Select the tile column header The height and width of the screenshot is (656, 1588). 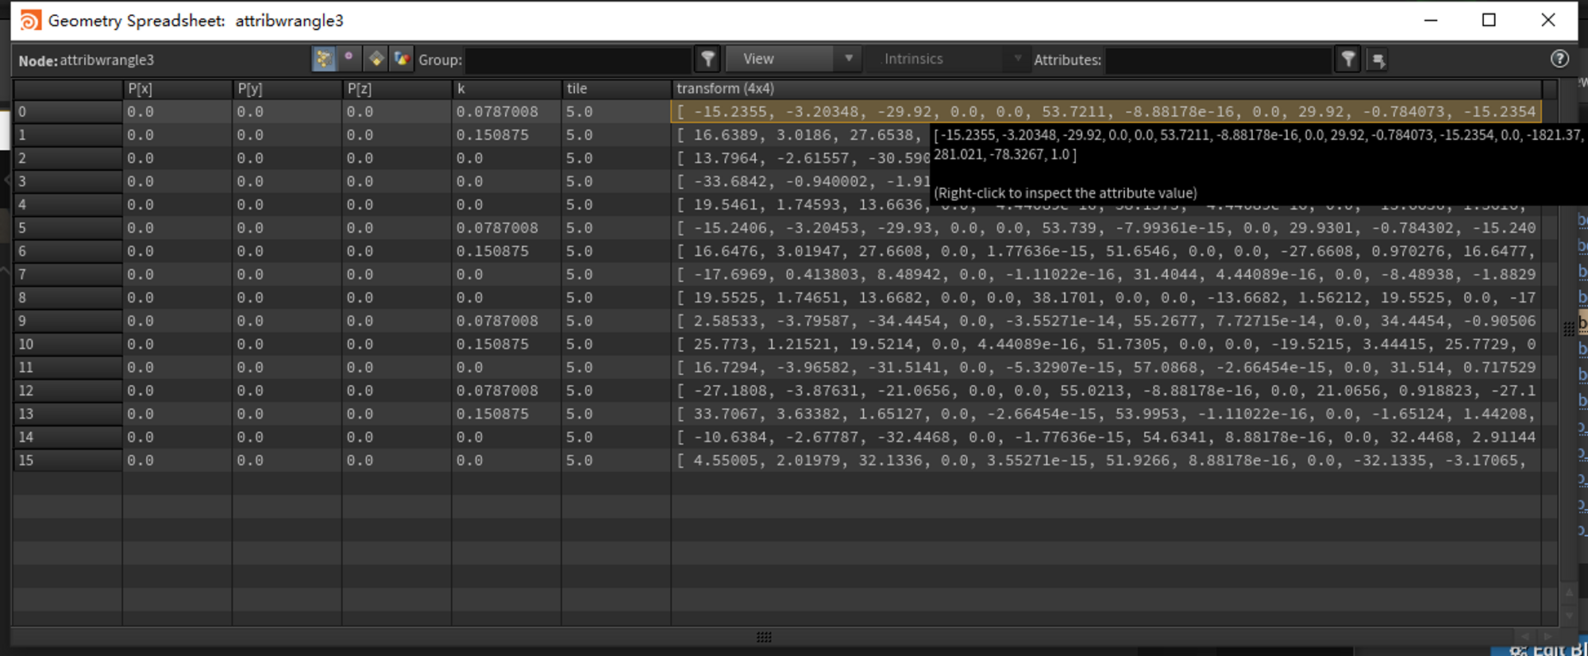pyautogui.click(x=615, y=89)
